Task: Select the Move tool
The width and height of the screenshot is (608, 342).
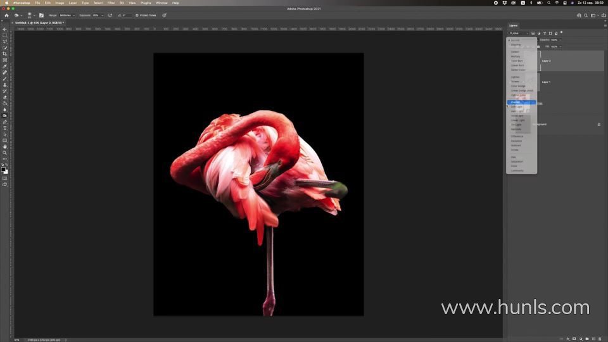Action: (4, 29)
